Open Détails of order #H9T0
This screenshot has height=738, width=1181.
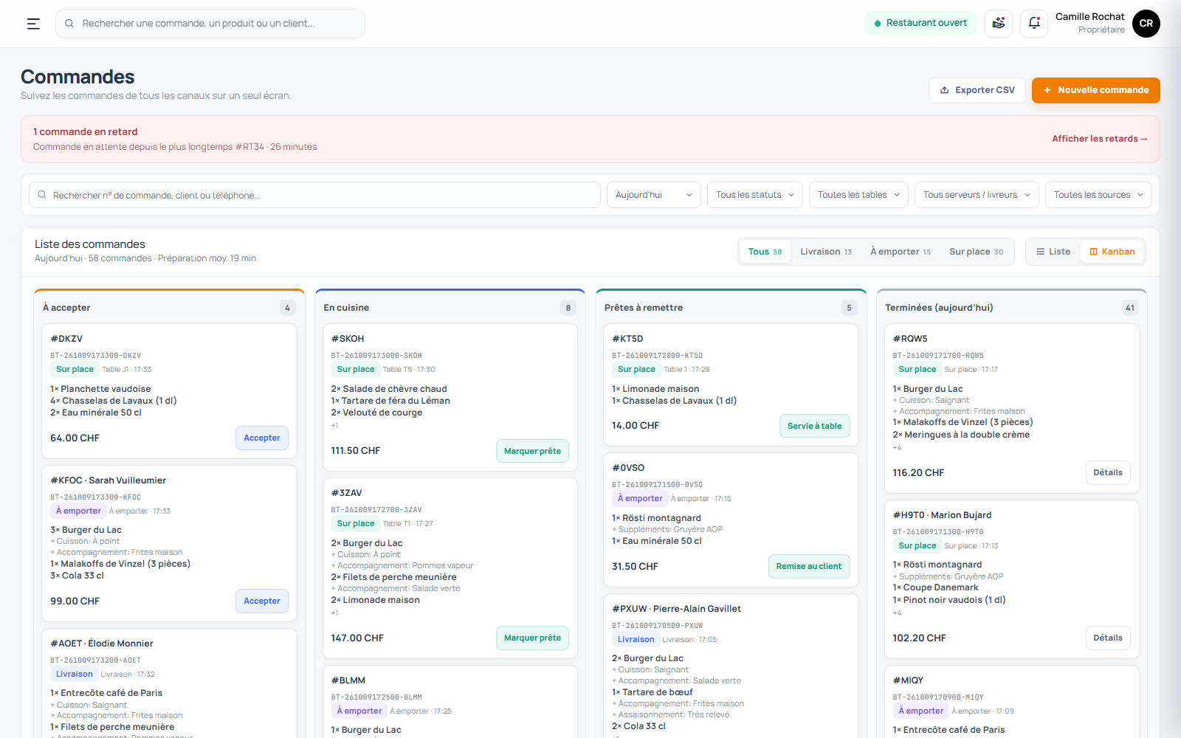1108,638
